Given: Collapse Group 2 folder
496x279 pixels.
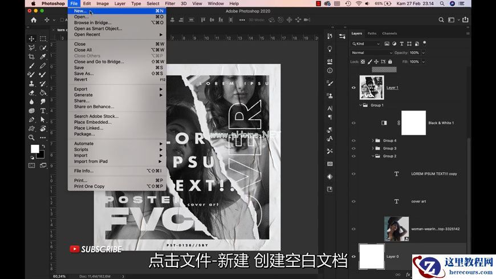Looking at the screenshot, I should [x=373, y=156].
